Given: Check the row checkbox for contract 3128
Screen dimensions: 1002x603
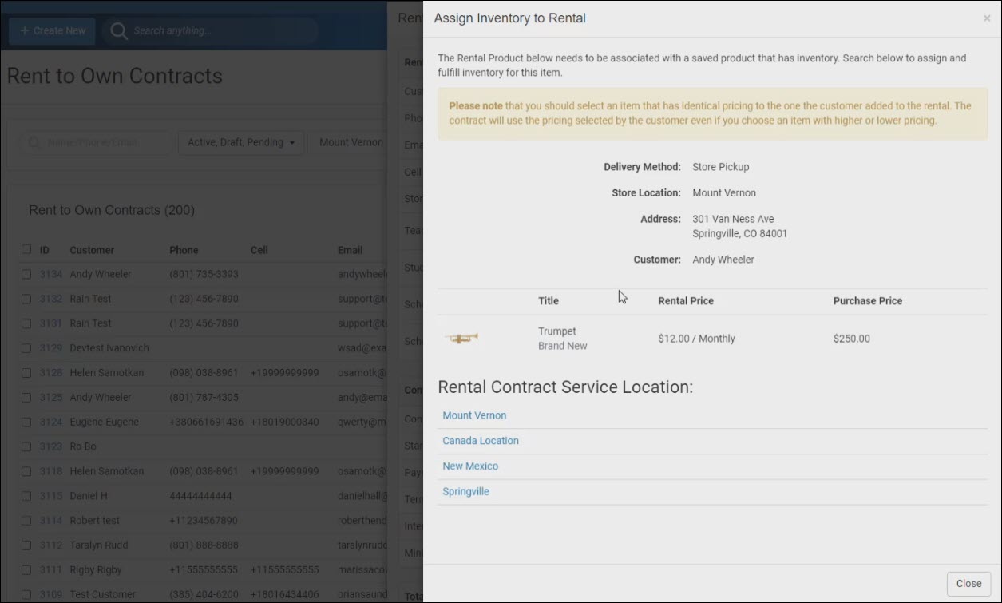Looking at the screenshot, I should [x=26, y=373].
